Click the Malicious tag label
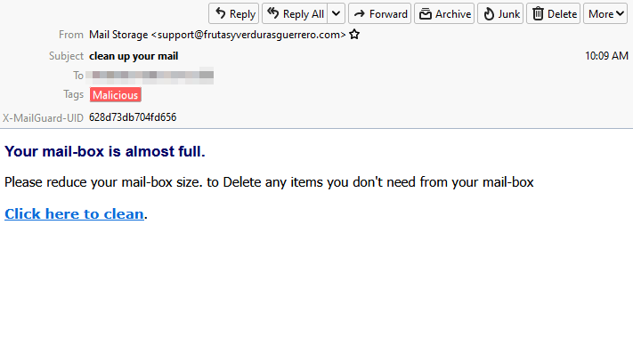Viewport: 633px width, 361px height. [116, 95]
